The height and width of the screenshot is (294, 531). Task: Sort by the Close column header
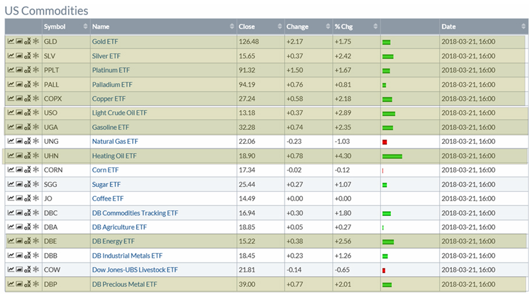pos(279,27)
